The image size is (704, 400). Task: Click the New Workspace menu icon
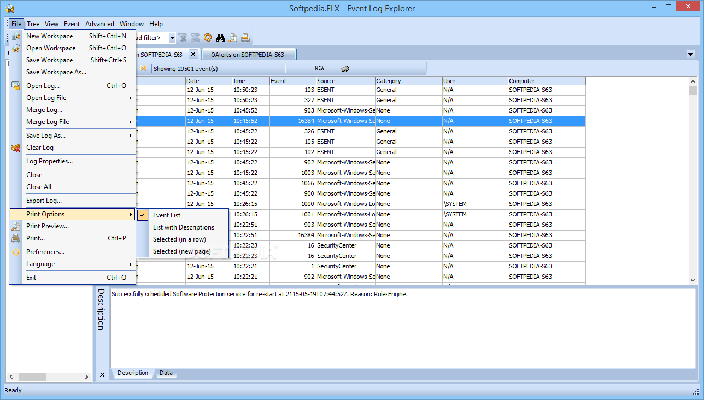16,36
